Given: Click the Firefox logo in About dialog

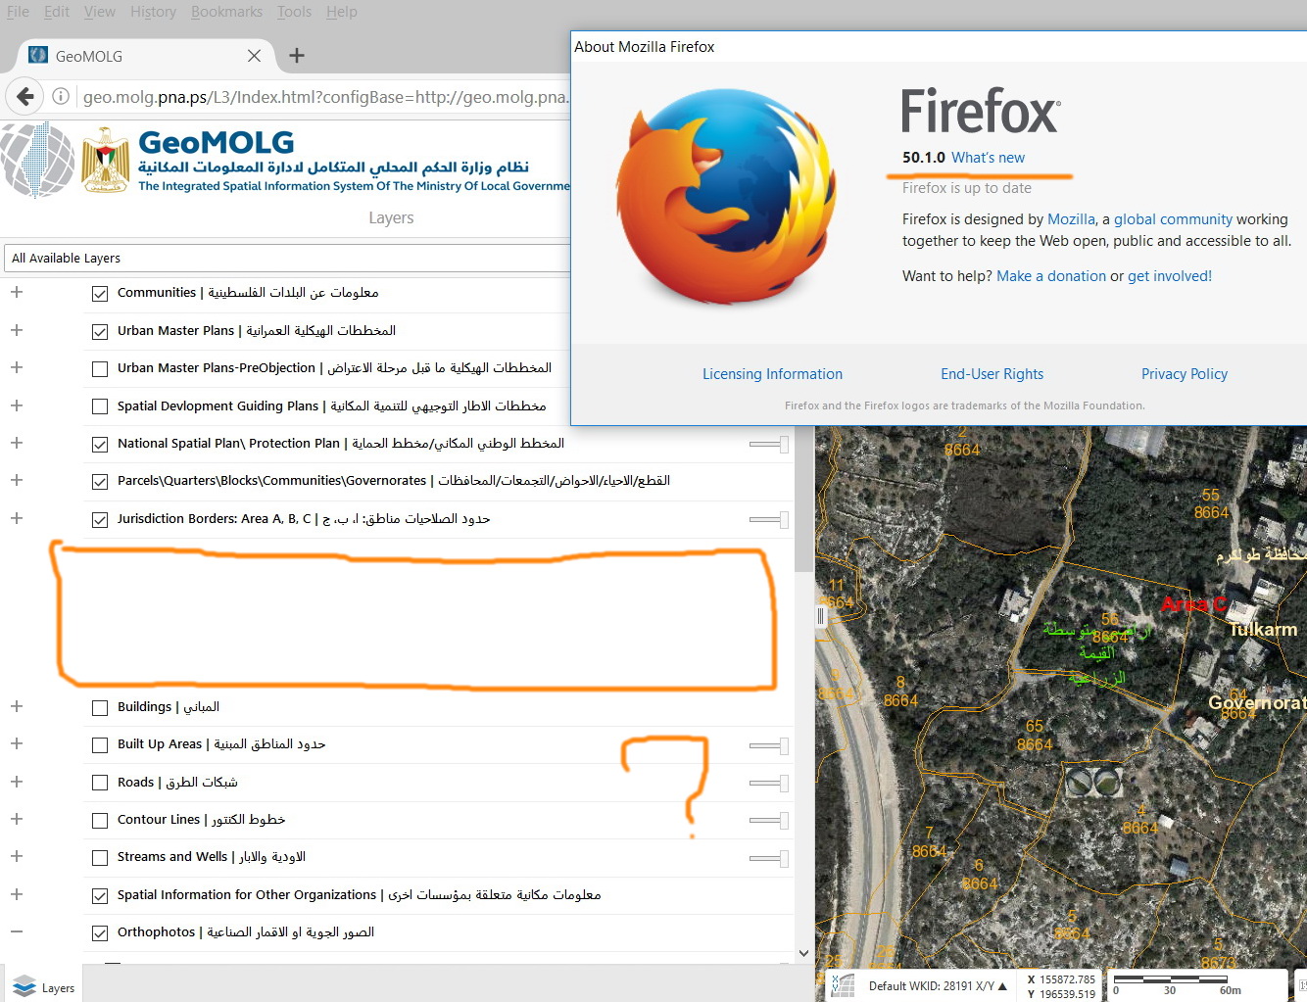Looking at the screenshot, I should click(726, 198).
